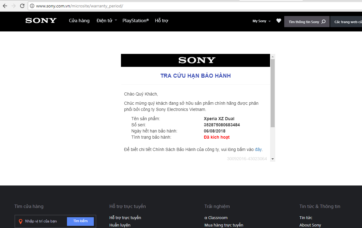This screenshot has width=362, height=228.
Task: Open the Hỗ trợ trực tuyến footer link
Action: 125,218
